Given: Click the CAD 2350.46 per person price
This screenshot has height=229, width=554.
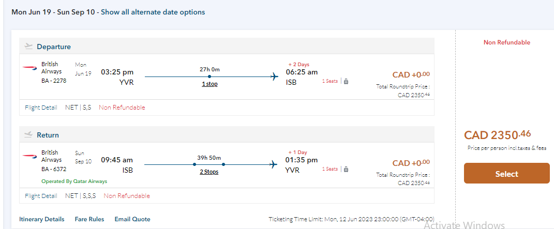Looking at the screenshot, I should click(x=497, y=135).
